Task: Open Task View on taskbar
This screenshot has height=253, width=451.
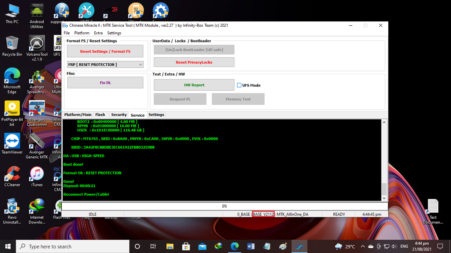Action: coord(153,246)
